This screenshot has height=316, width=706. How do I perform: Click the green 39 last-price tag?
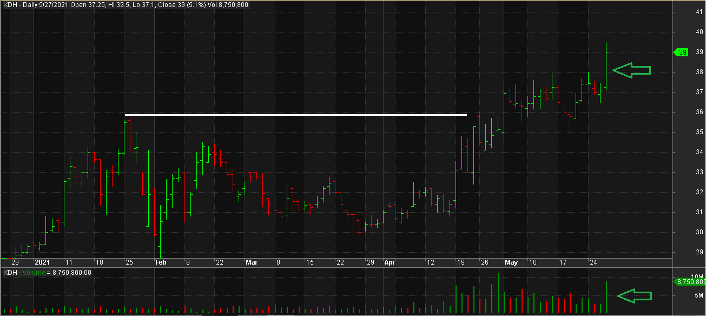(681, 52)
